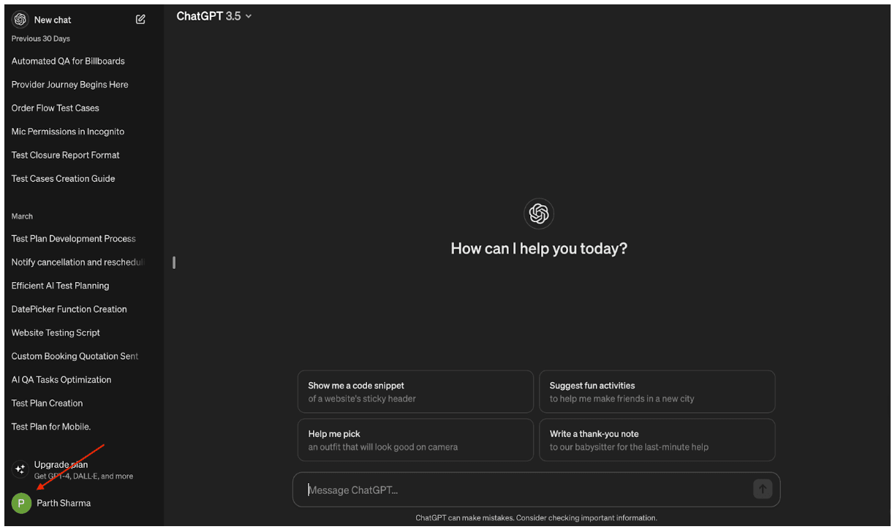
Task: Select 'Suggest fun activities' suggestion
Action: [657, 392]
